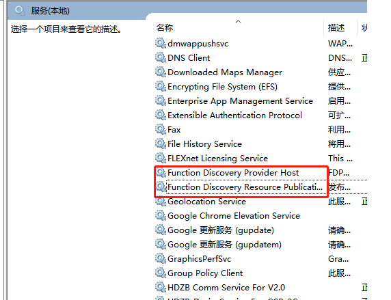The height and width of the screenshot is (300, 391).
Task: Select Encrypting File System (EFS) service
Action: pos(222,87)
